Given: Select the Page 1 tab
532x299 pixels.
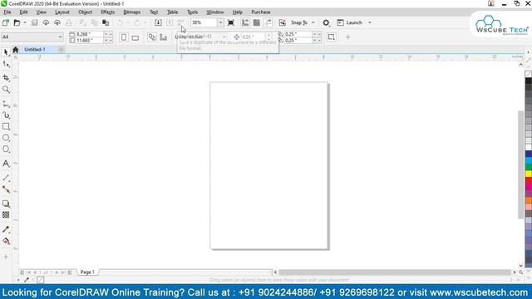Looking at the screenshot, I should (x=87, y=272).
